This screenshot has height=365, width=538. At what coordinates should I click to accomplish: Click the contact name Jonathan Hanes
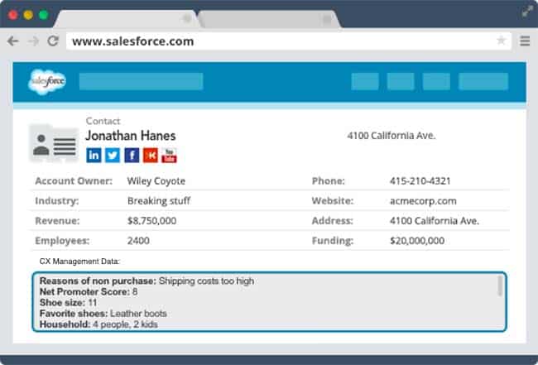(131, 136)
